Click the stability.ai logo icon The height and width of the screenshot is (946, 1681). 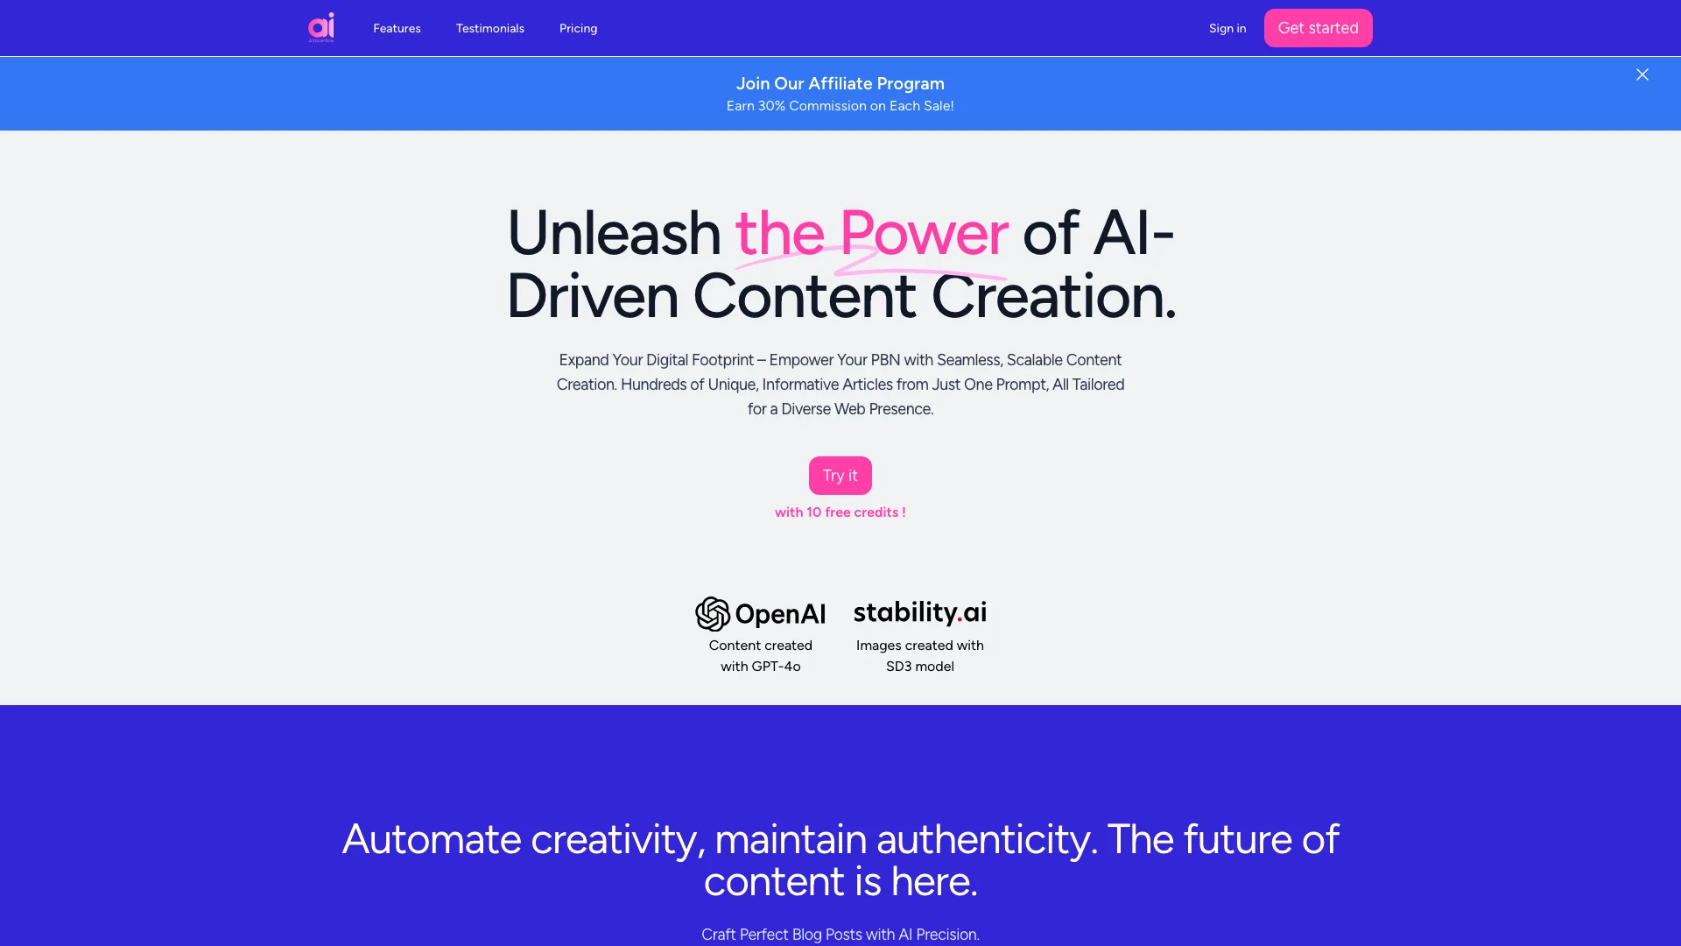tap(920, 612)
